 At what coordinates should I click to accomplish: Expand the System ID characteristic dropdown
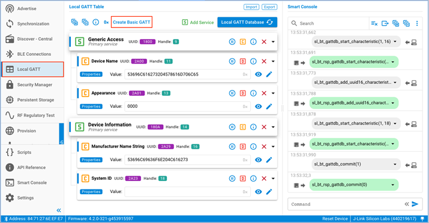[273, 179]
